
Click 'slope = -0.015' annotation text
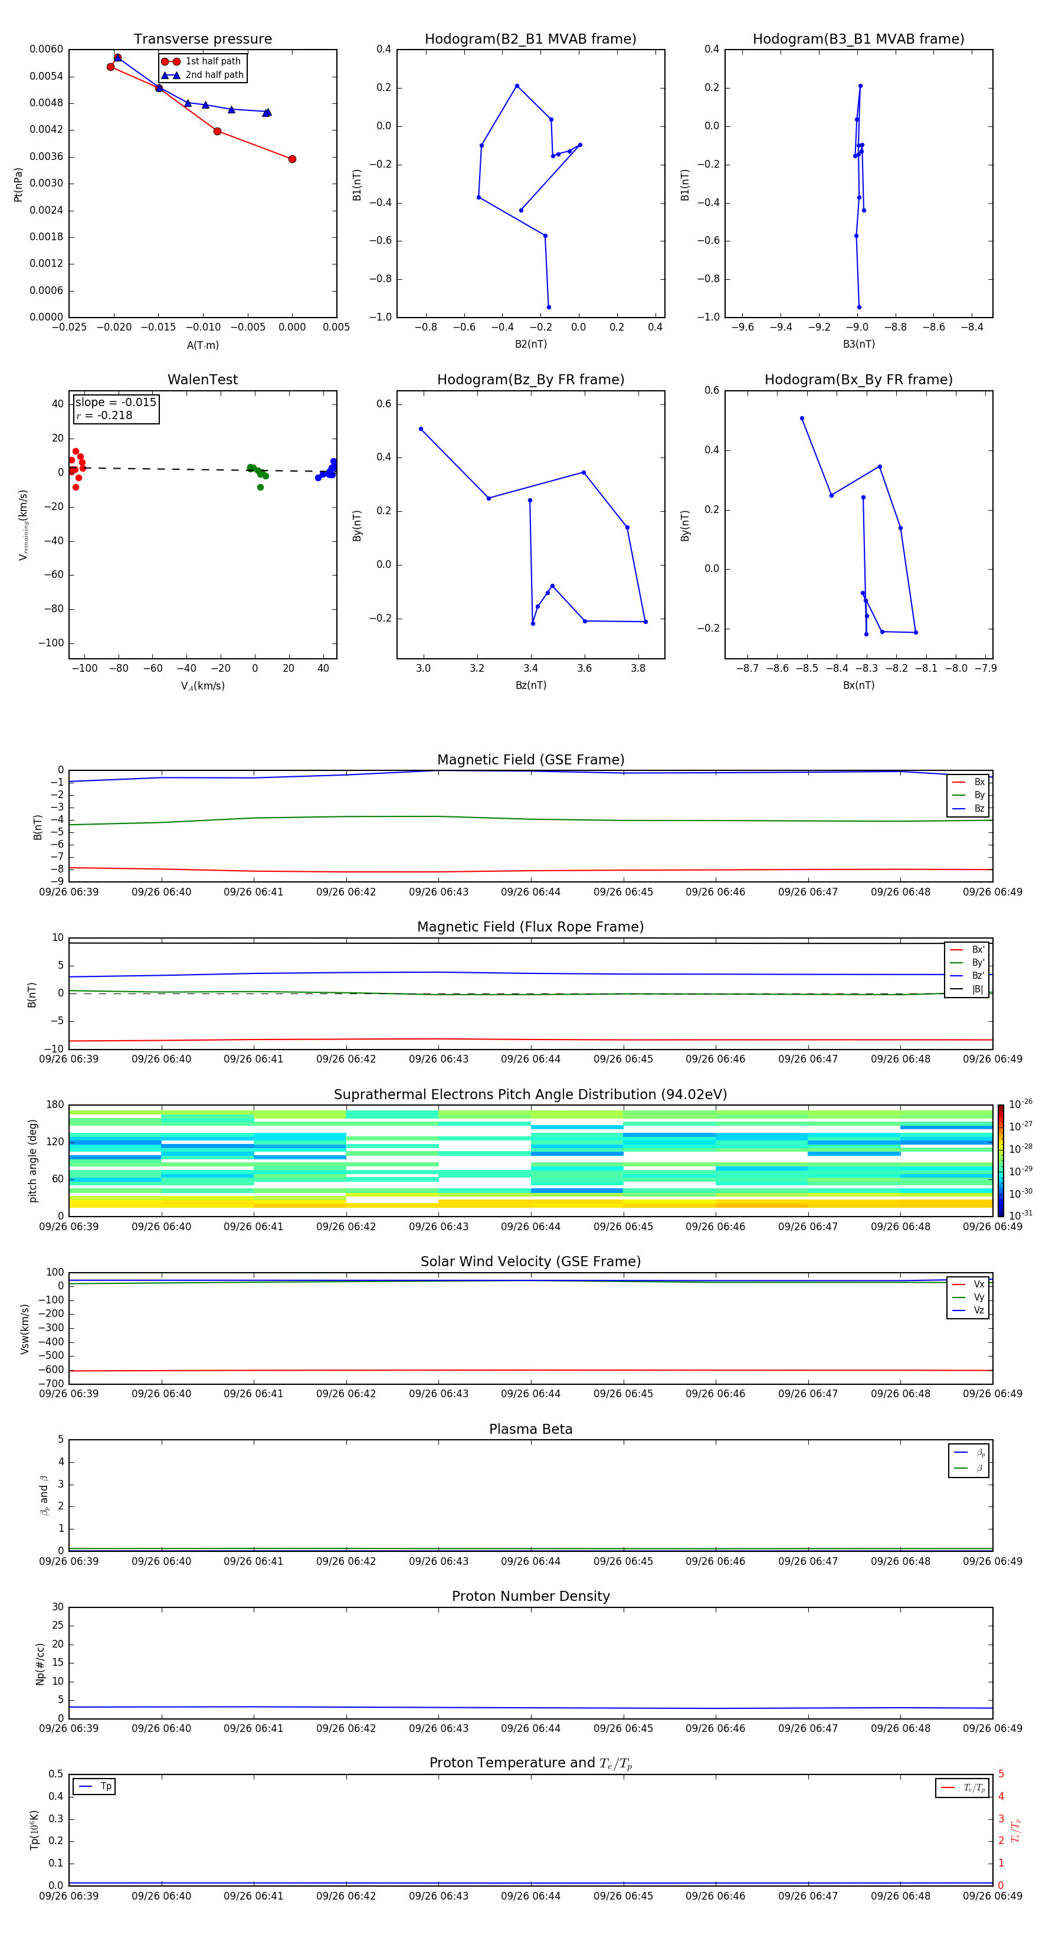(x=116, y=403)
